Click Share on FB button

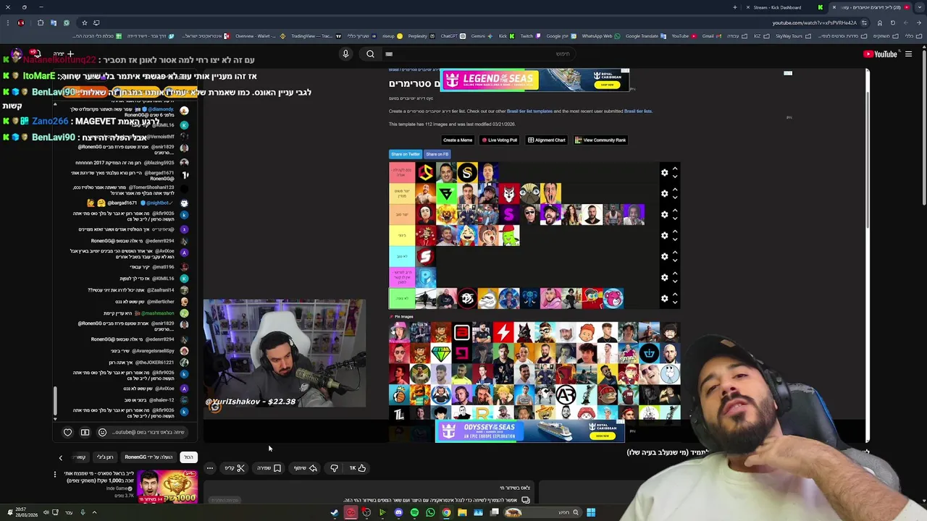tap(437, 154)
